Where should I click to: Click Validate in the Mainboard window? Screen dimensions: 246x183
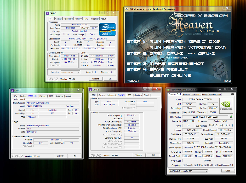click(x=60, y=156)
